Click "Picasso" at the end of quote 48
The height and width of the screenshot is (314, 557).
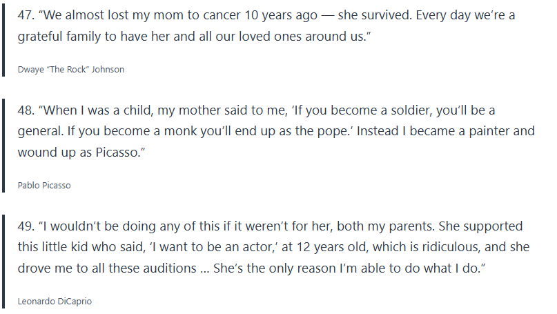point(120,152)
